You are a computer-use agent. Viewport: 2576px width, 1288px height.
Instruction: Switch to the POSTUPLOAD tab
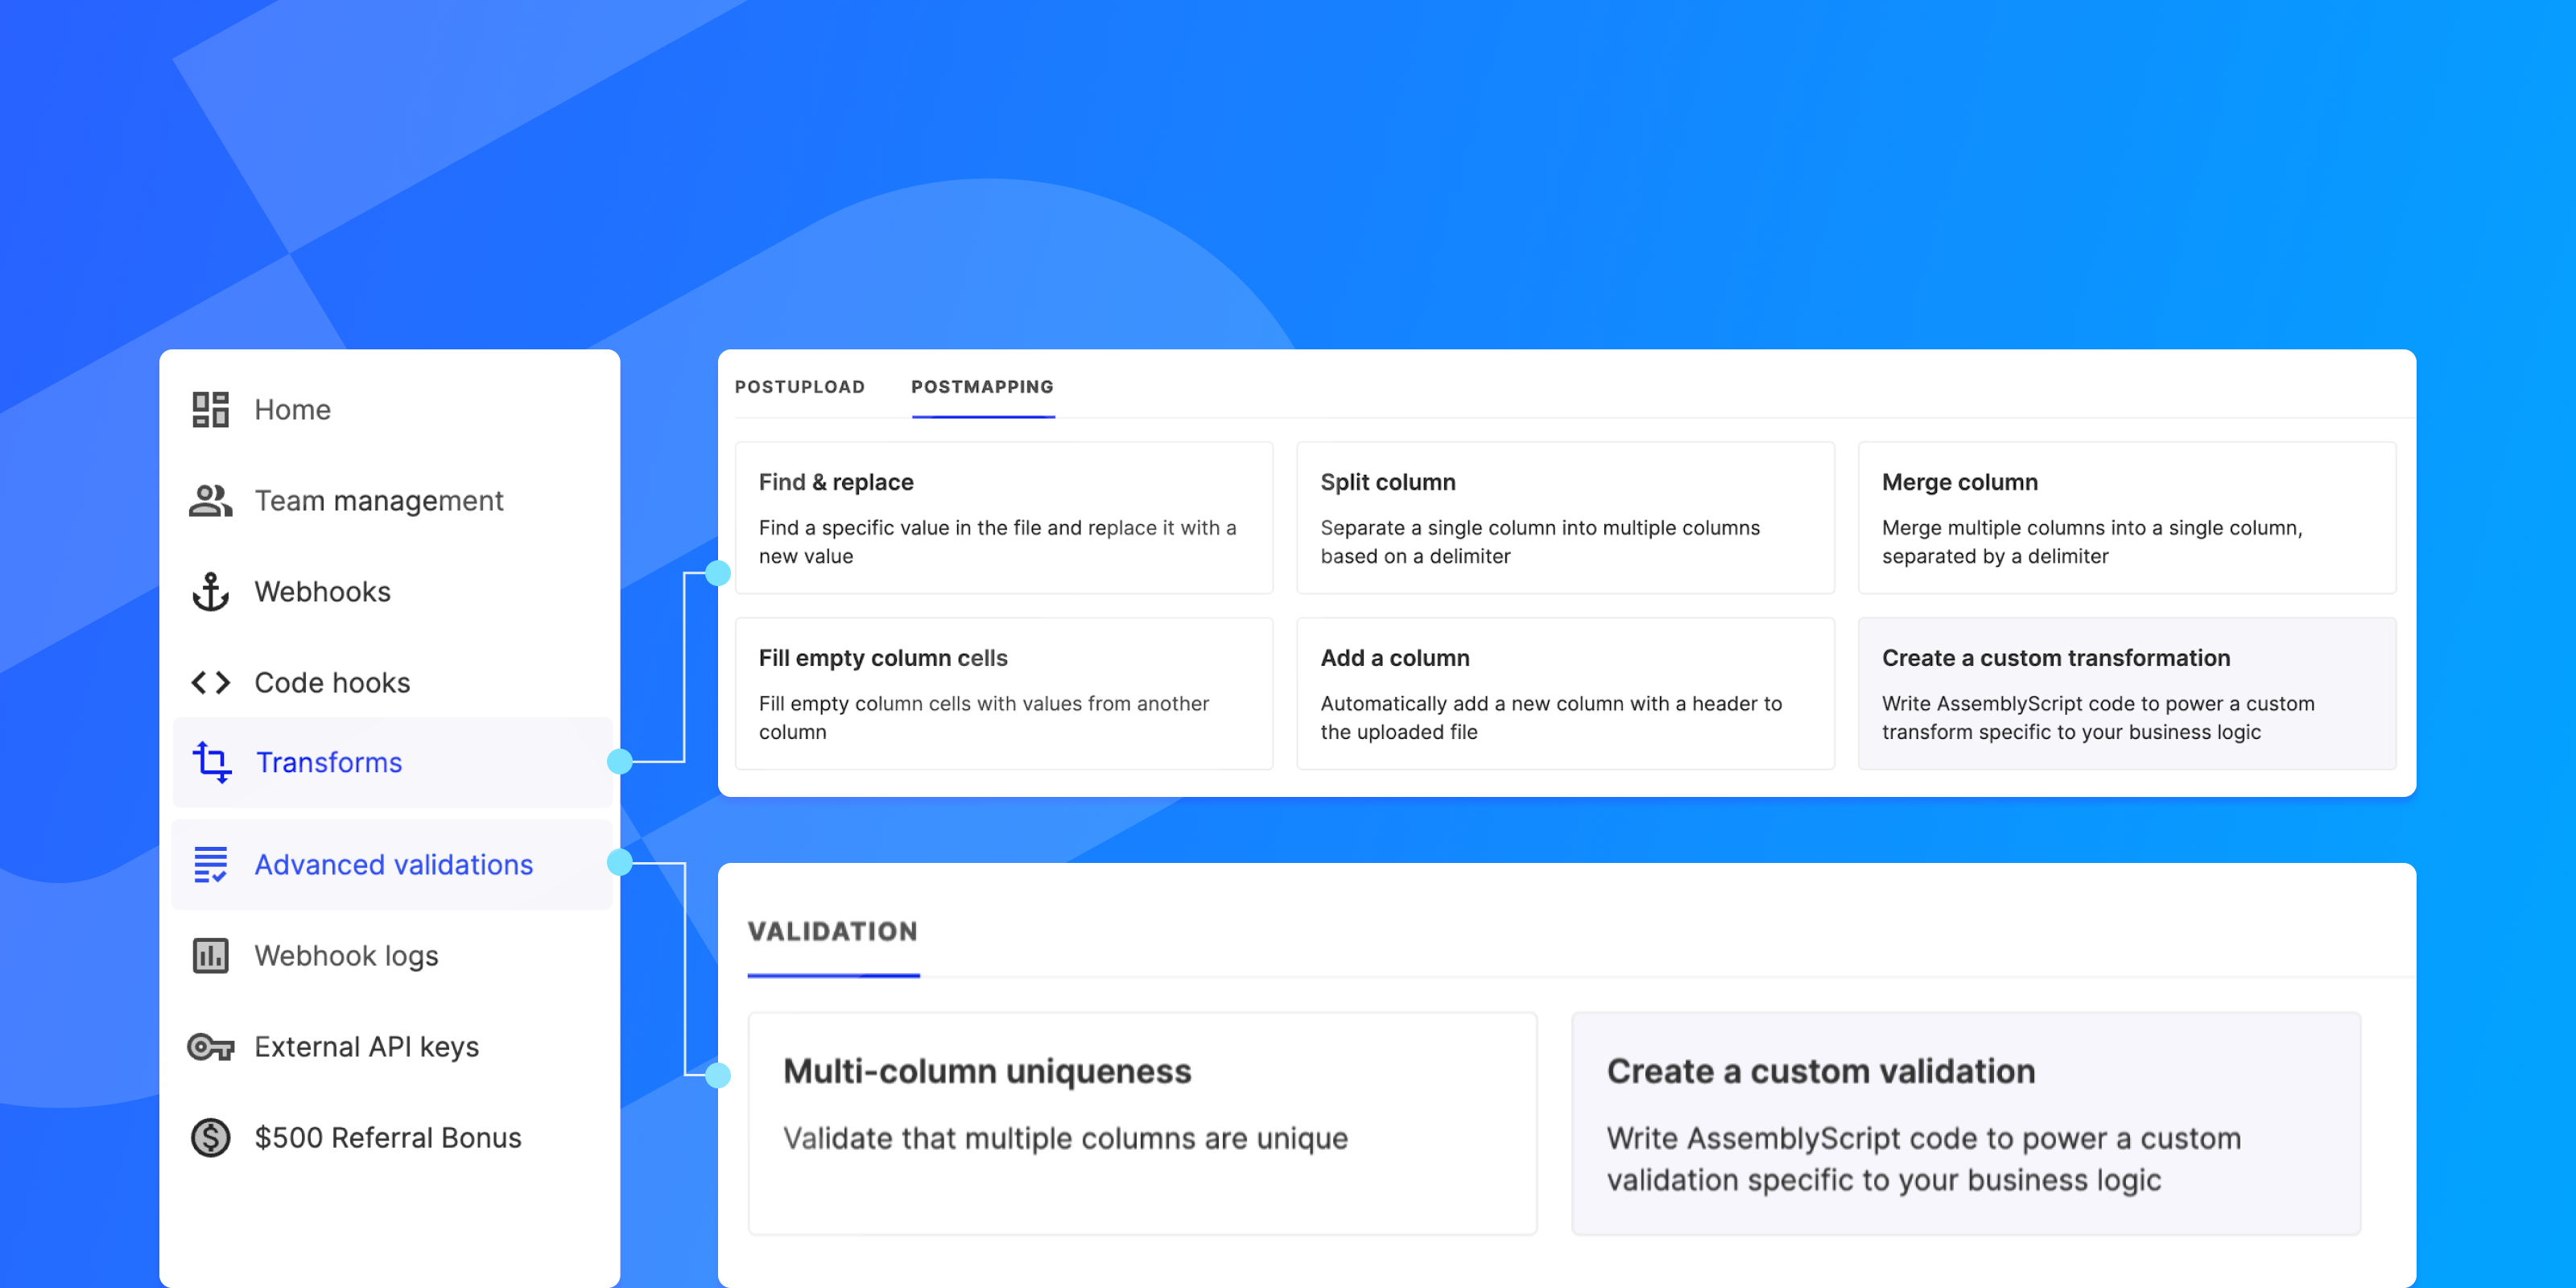(800, 387)
